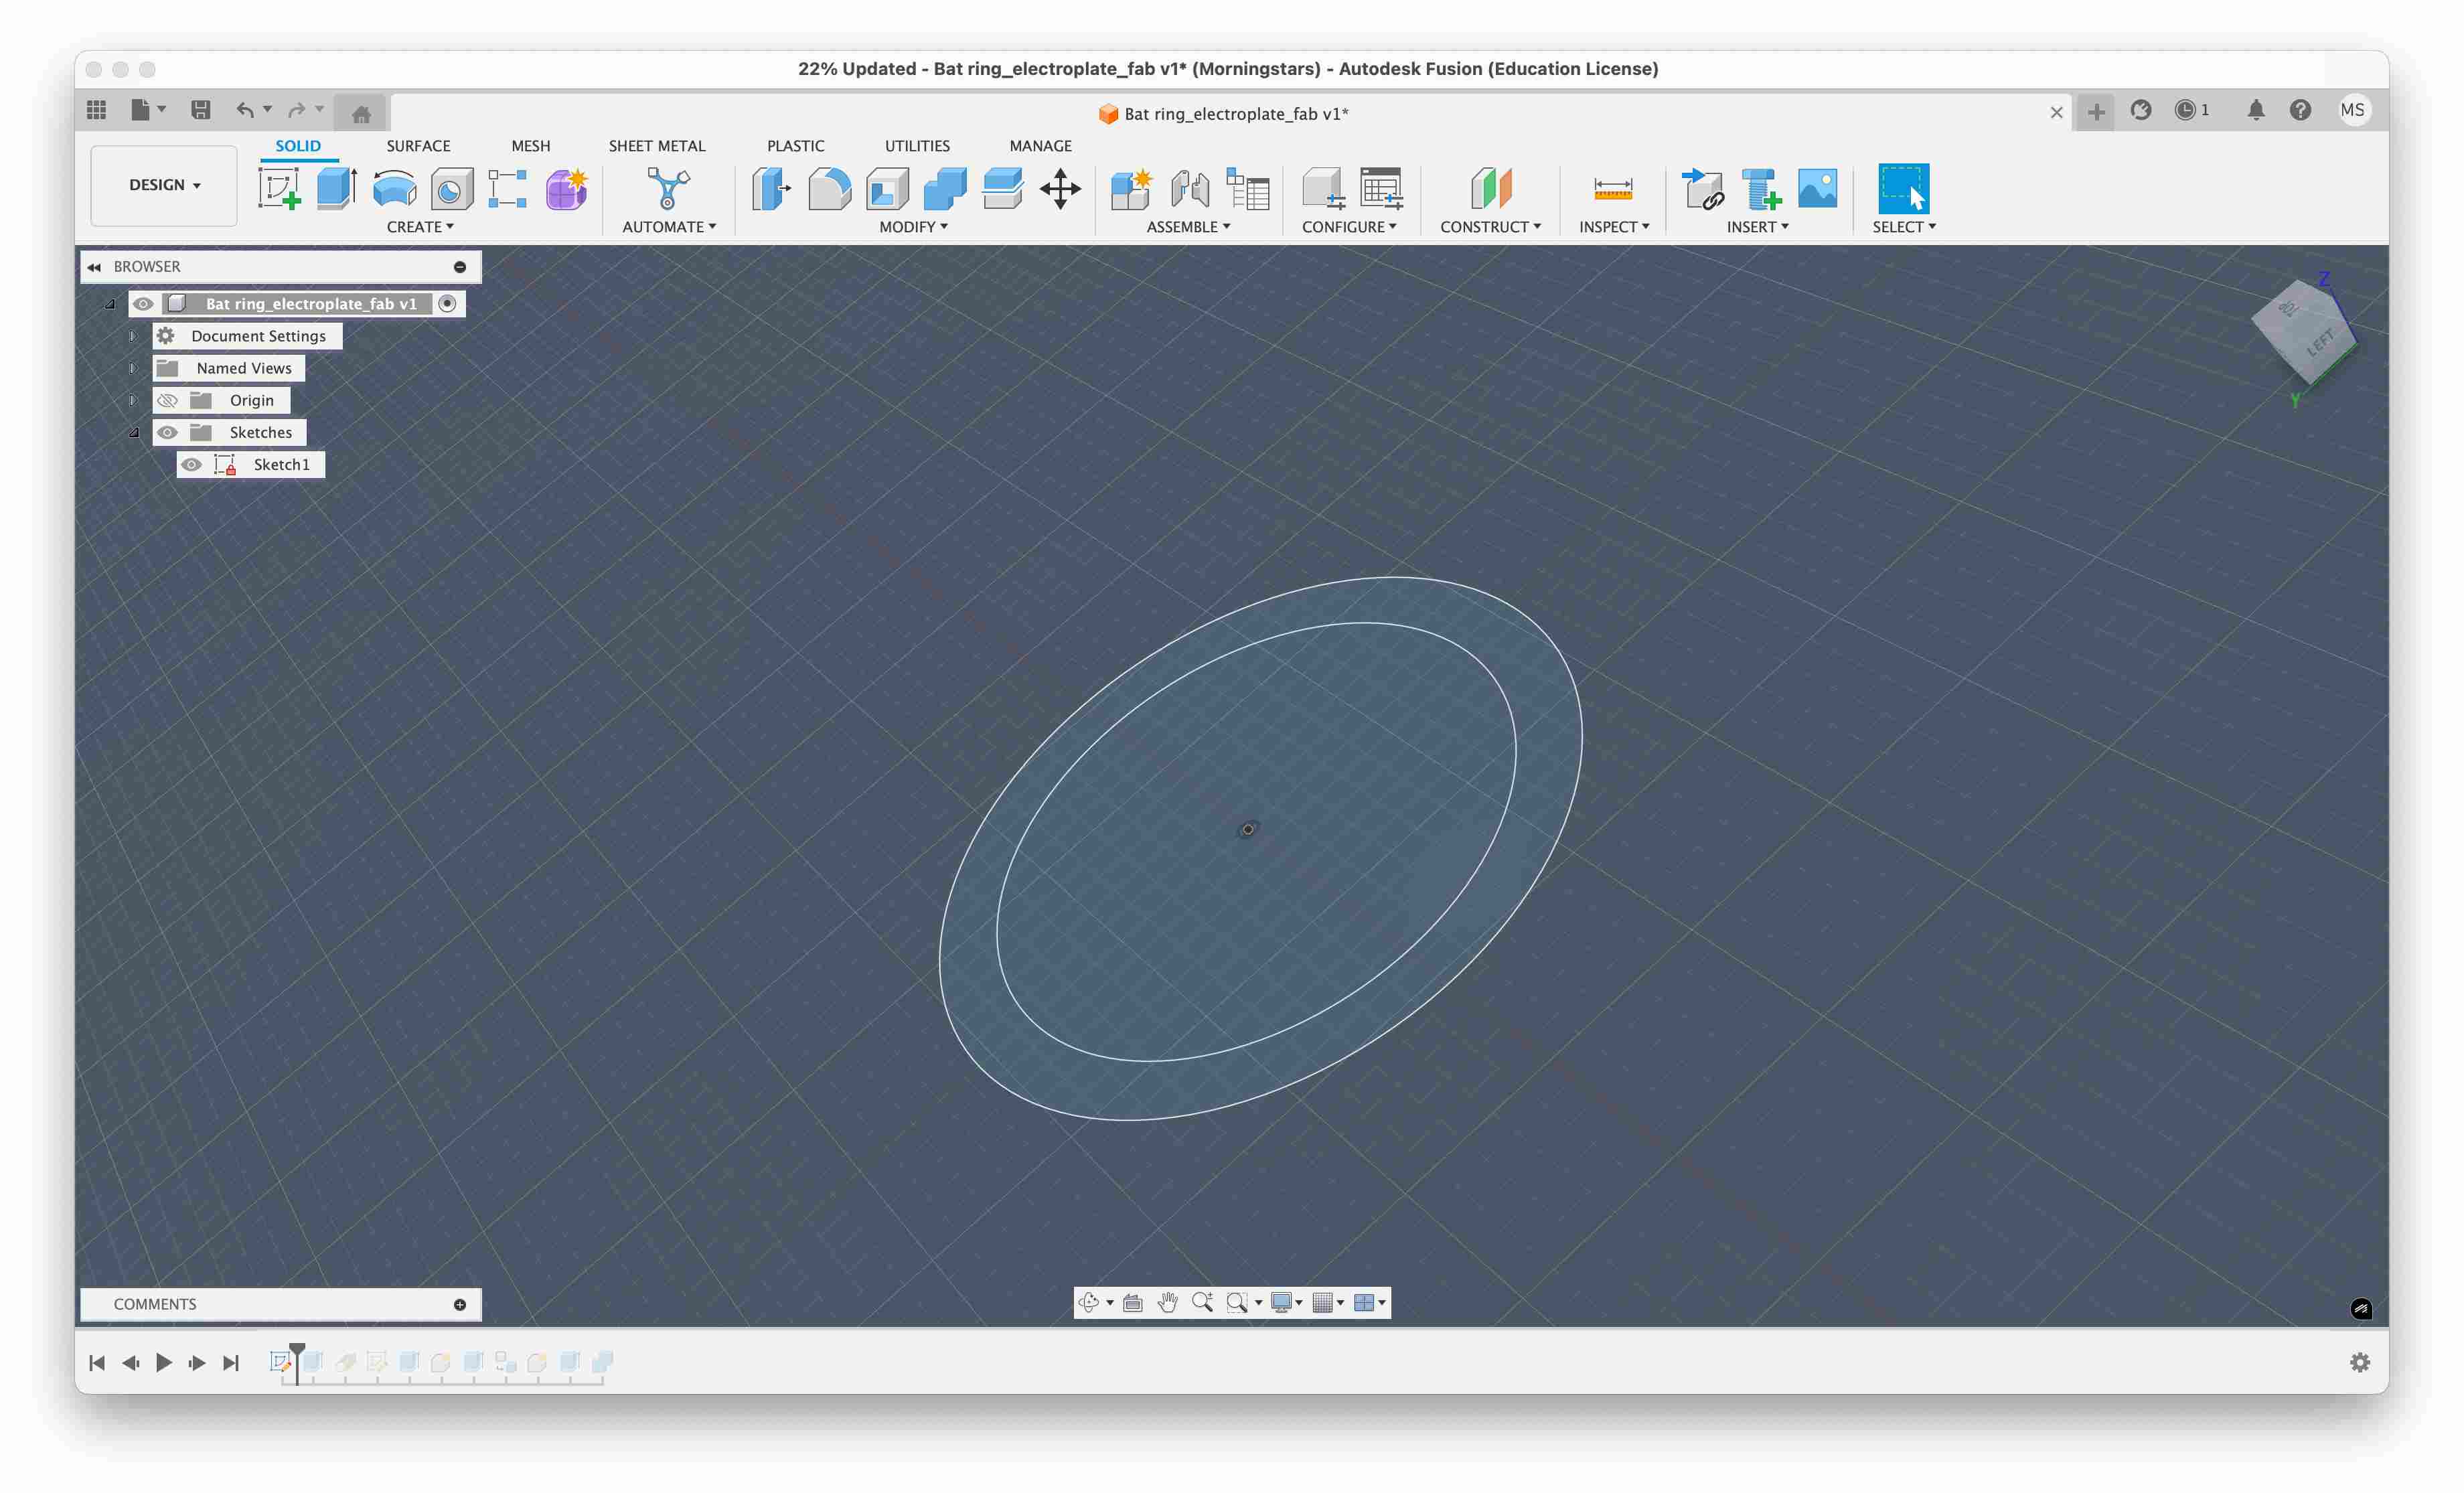Click the Configure Model icon
Image resolution: width=2464 pixels, height=1493 pixels.
(1323, 188)
